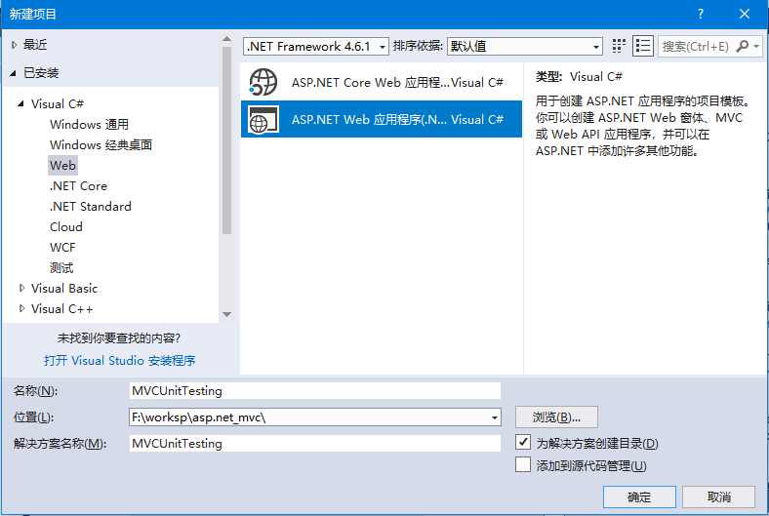Expand the Visual Basic tree node
This screenshot has width=769, height=516.
click(22, 289)
